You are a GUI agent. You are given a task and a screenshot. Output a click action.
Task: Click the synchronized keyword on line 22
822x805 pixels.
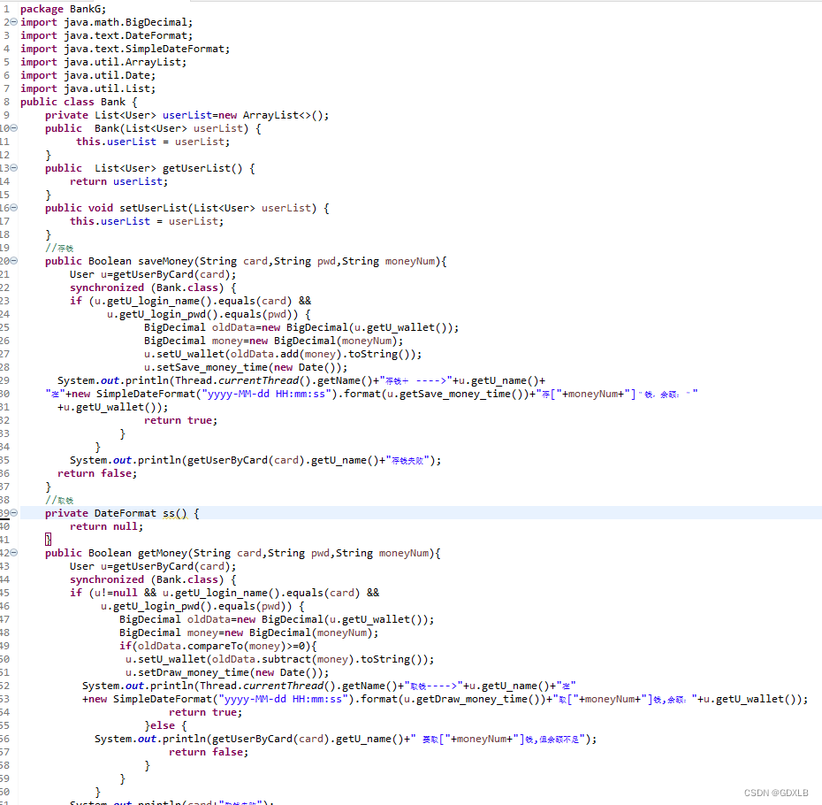(x=107, y=287)
